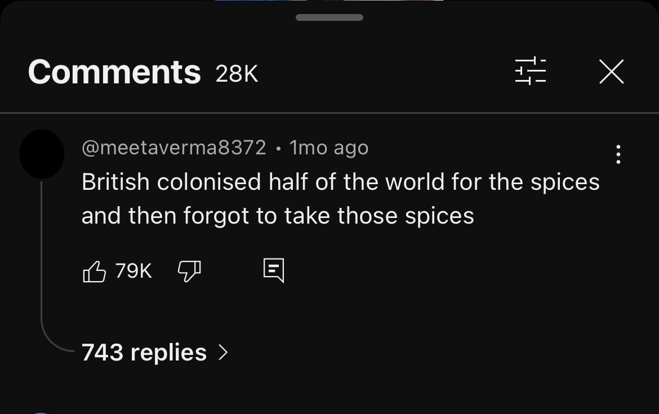Click the "1mo ago" timestamp
659x414 pixels.
tap(329, 148)
